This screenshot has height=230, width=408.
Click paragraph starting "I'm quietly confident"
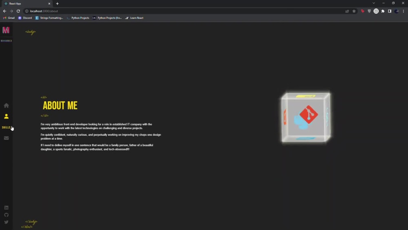(101, 136)
